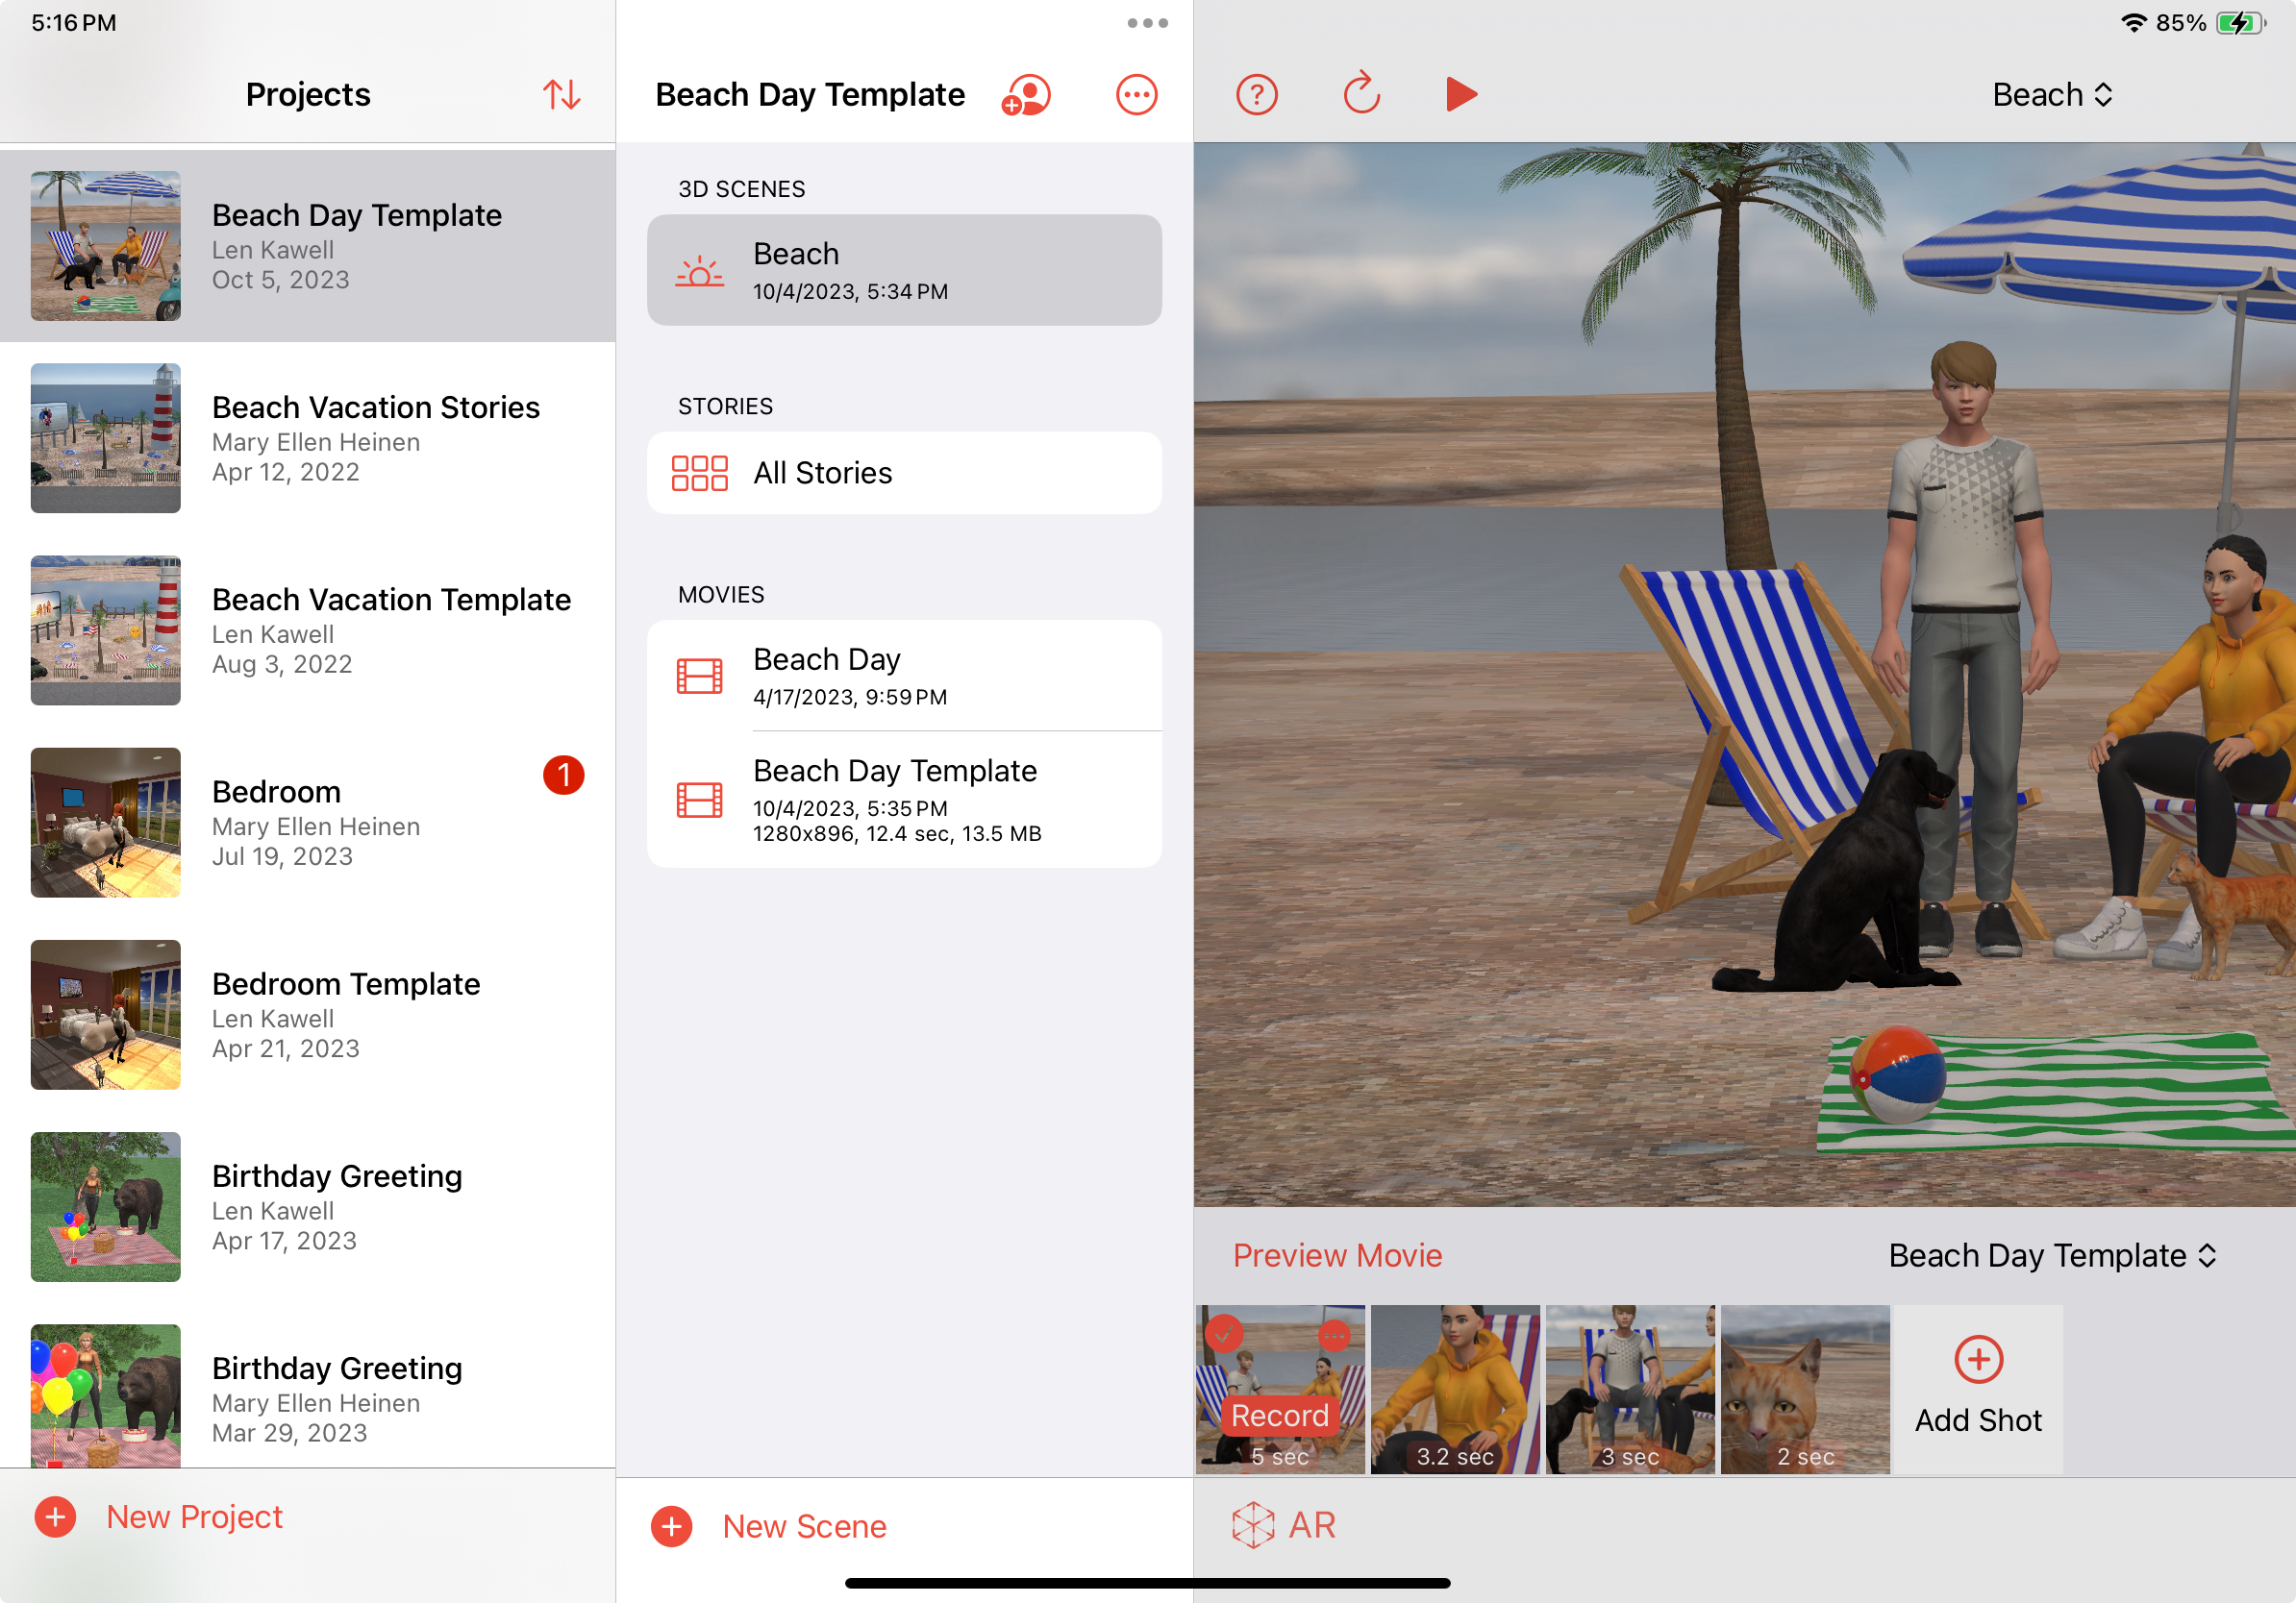2296x1603 pixels.
Task: Click the AR label
Action: pyautogui.click(x=1312, y=1525)
